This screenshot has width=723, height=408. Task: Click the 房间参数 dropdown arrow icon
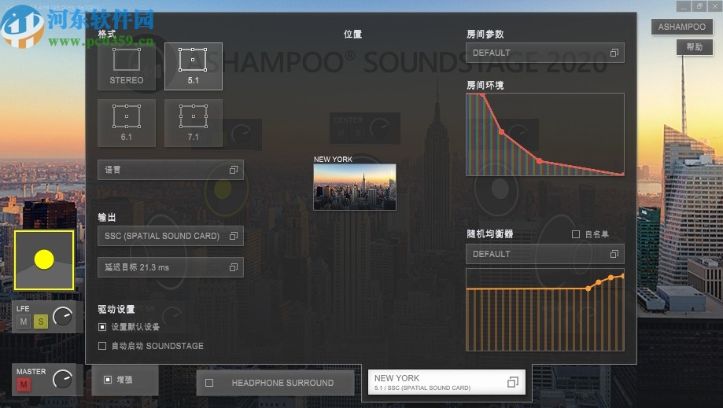click(614, 53)
